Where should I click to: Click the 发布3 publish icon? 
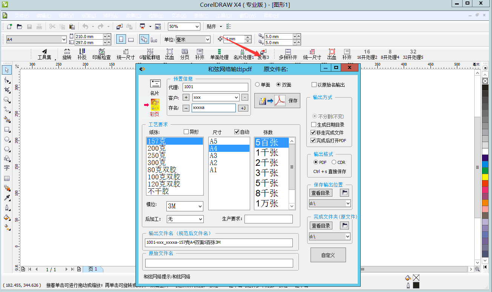click(x=263, y=54)
